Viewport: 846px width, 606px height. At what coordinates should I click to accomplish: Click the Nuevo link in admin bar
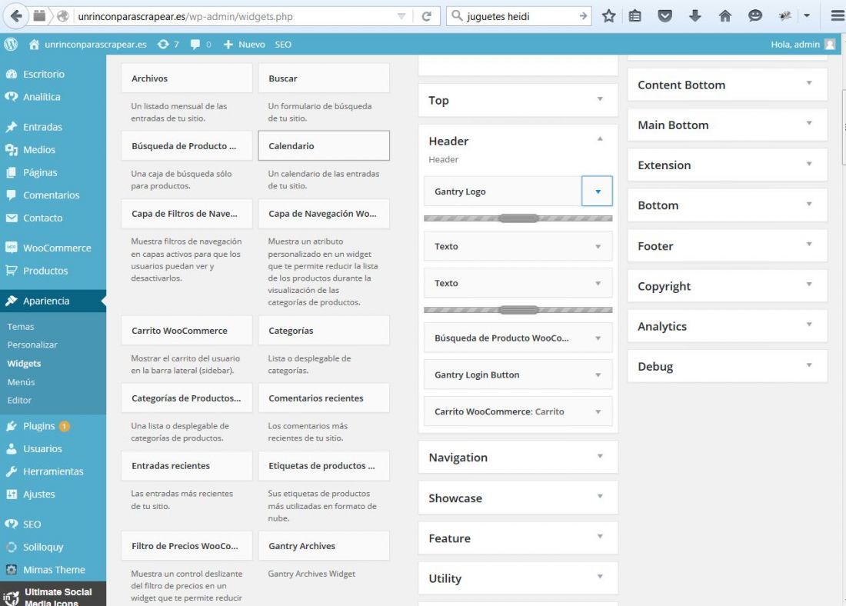click(245, 45)
